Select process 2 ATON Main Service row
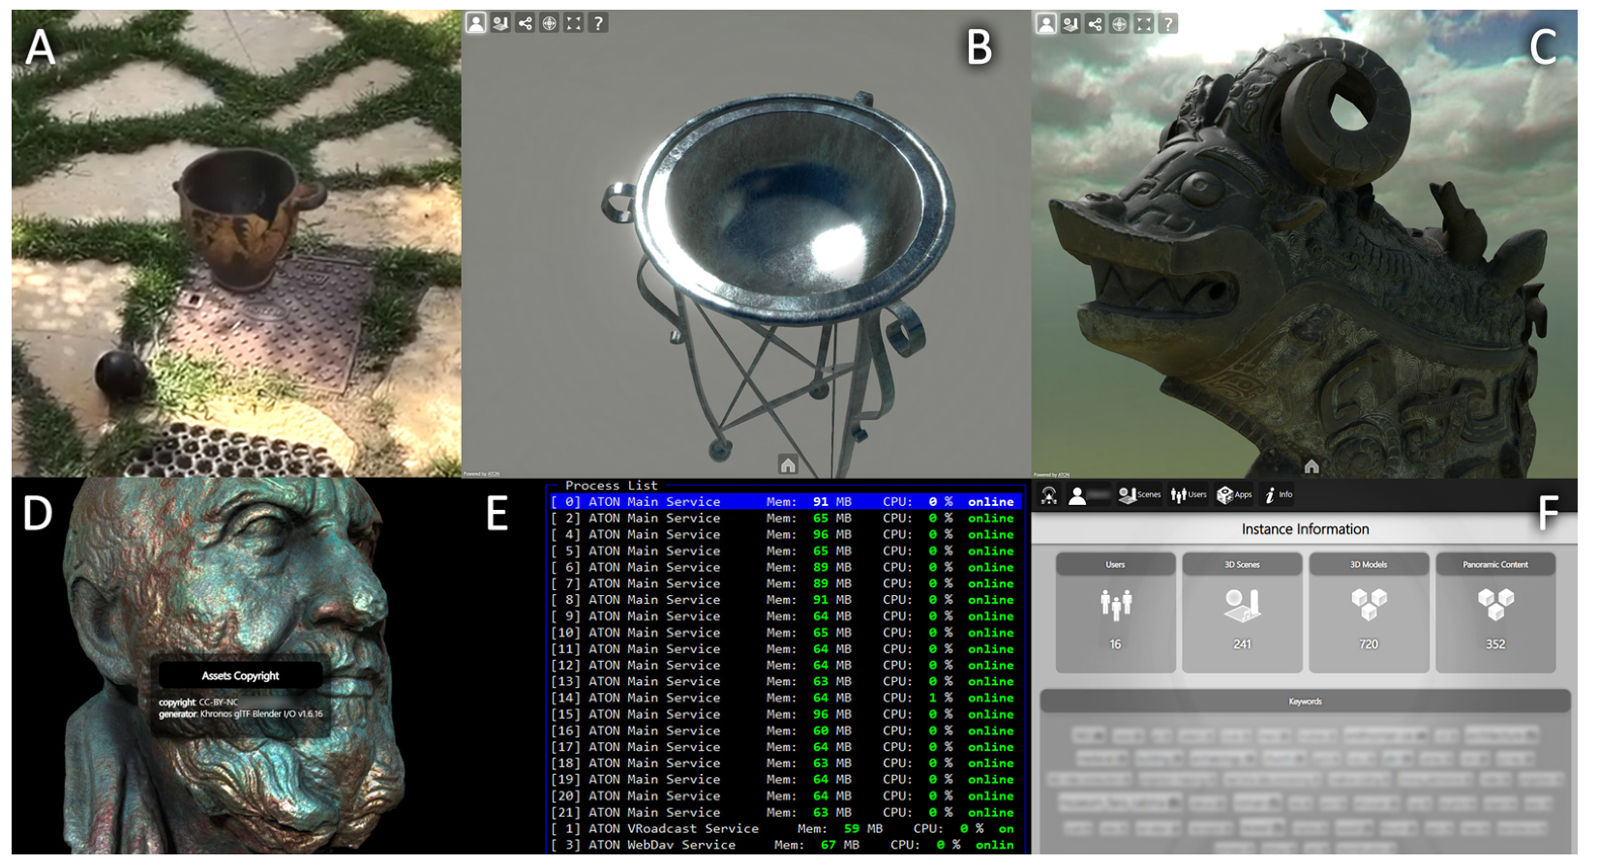The width and height of the screenshot is (1598, 867). pos(785,518)
